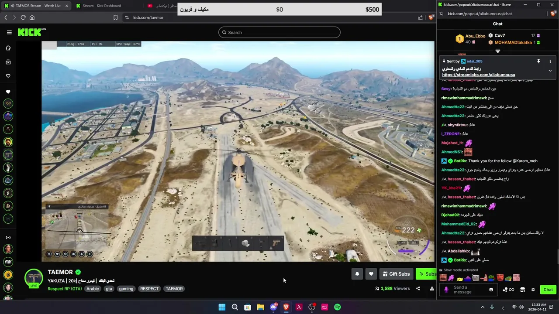The width and height of the screenshot is (559, 314).
Task: Go back in the browser
Action: pos(6,17)
